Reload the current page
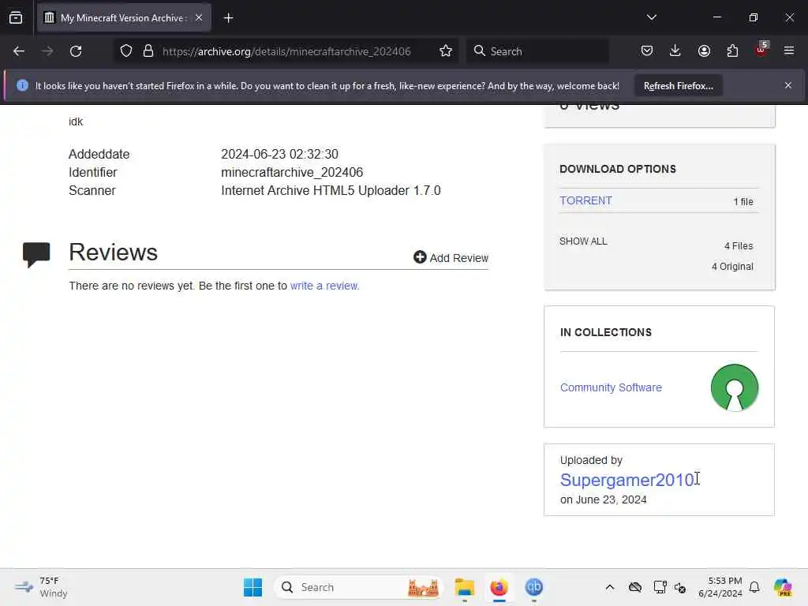 [76, 51]
